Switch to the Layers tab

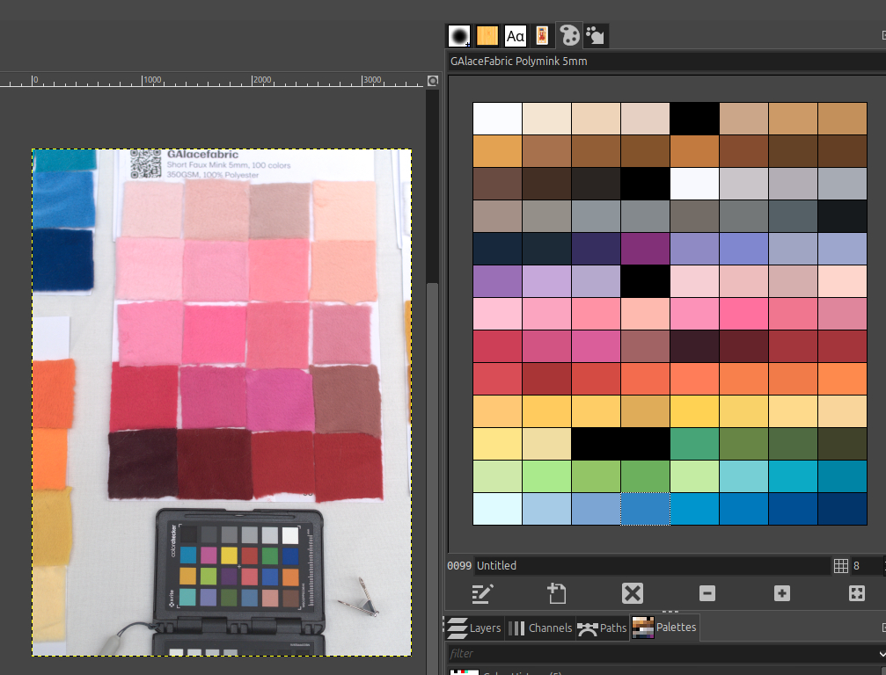click(475, 628)
